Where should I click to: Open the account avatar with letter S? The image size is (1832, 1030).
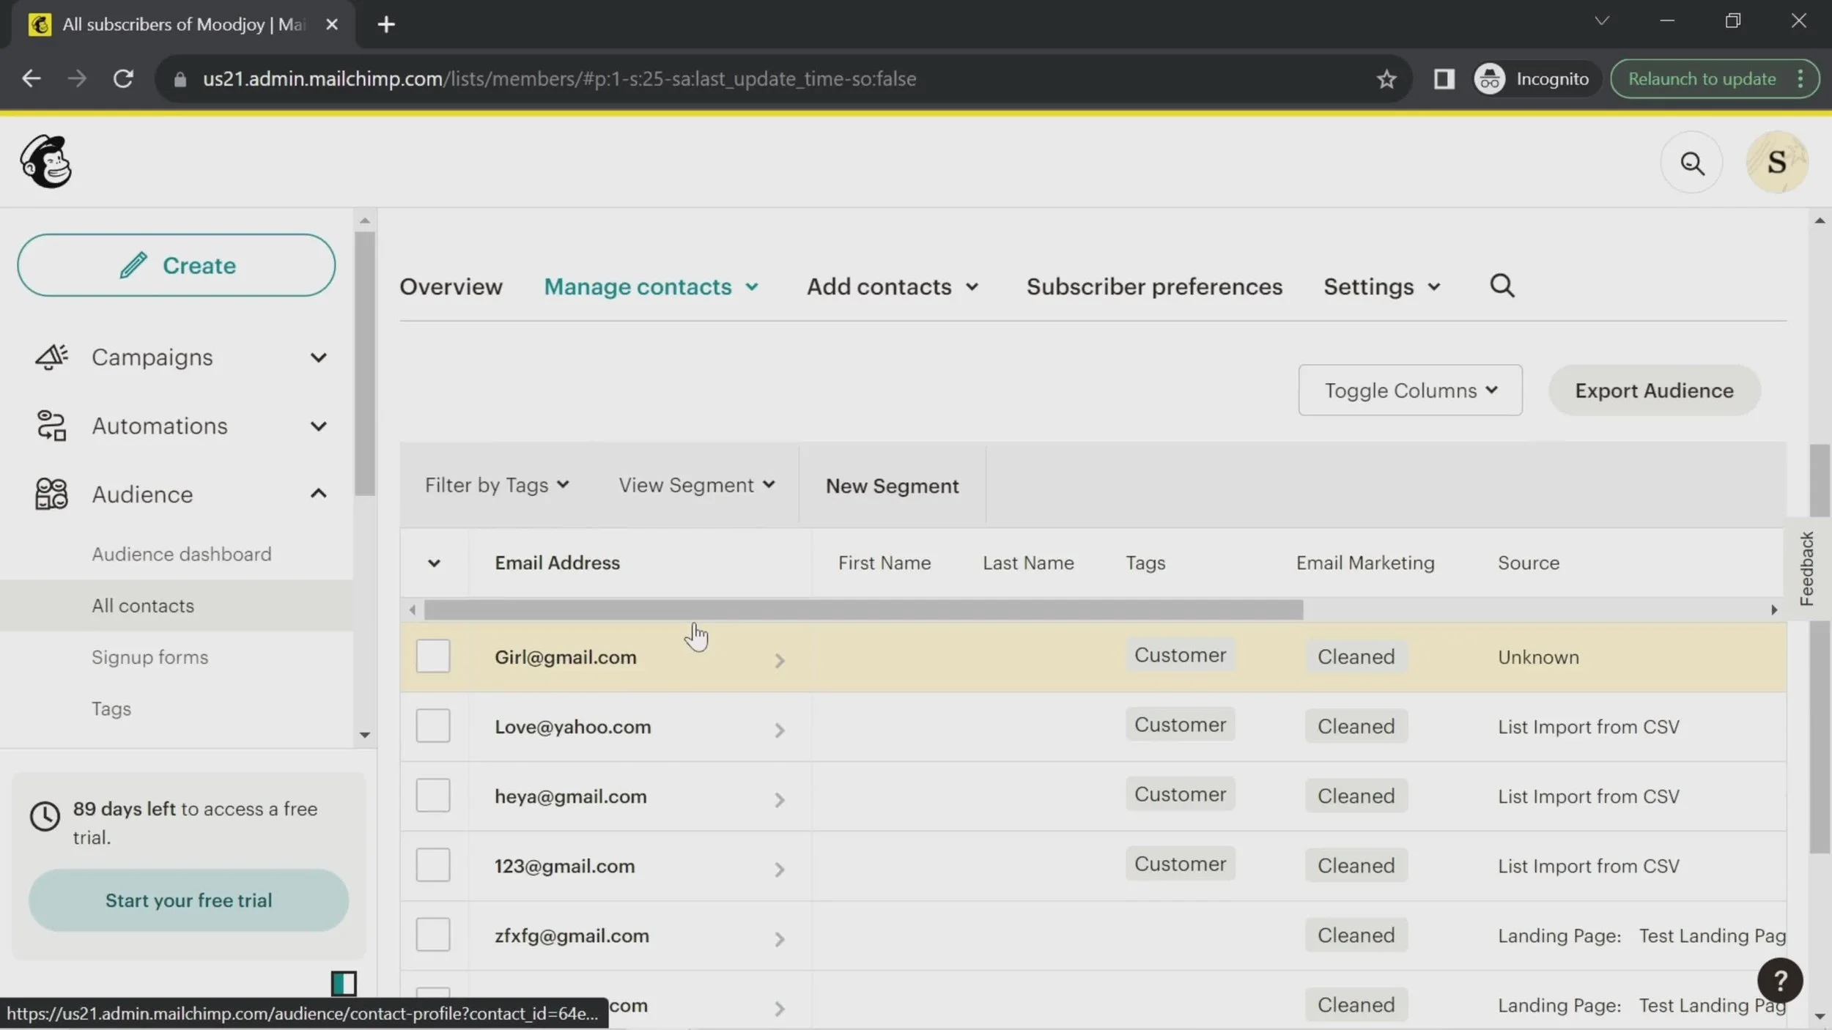tap(1776, 163)
